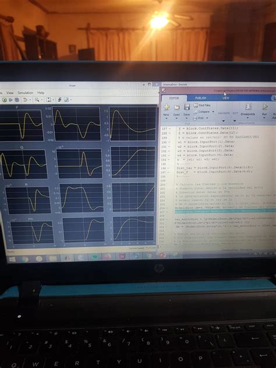276x368 pixels.
Task: Open the Scale axes dropdown arrow in Scope
Action: click(x=54, y=100)
